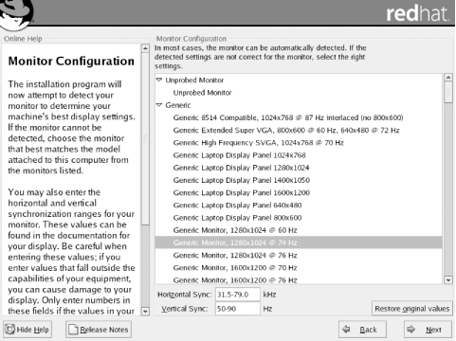Click the help panel scroll-up arrow
Viewport: 456px width, 341px height.
(145, 48)
